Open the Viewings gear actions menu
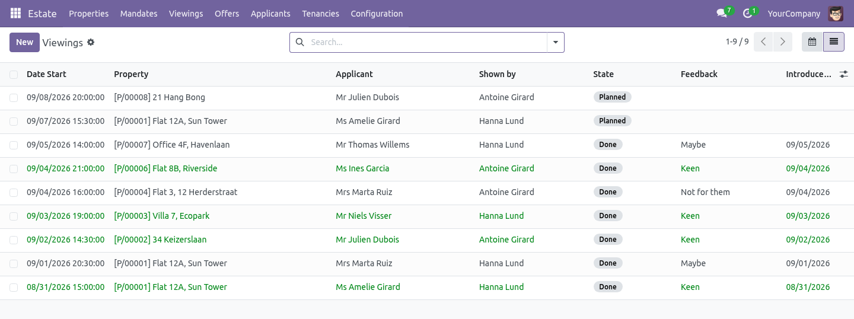This screenshot has height=319, width=854. tap(91, 42)
